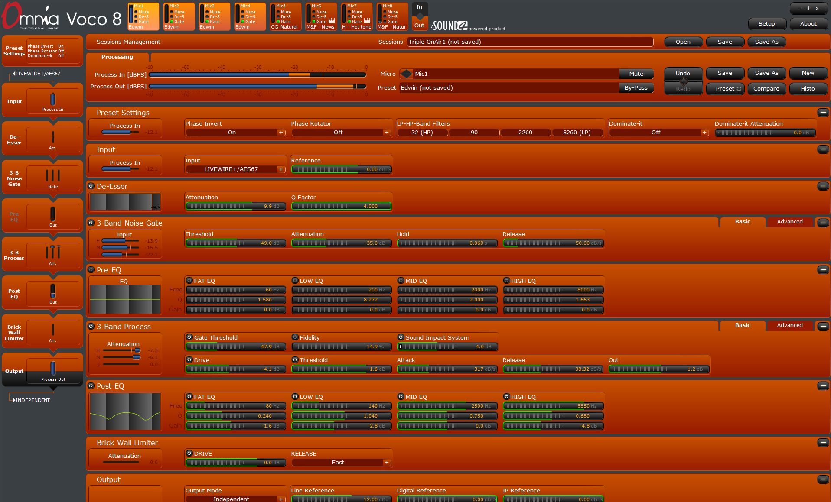Select the Mic2 channel strip

click(179, 17)
